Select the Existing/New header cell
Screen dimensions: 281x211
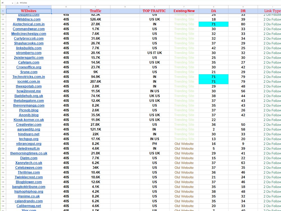[184, 11]
